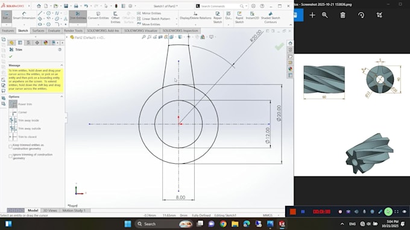Viewport: 410px width, 230px height.
Task: Open the Convert Entities dropdown arrow
Action: 98,25
